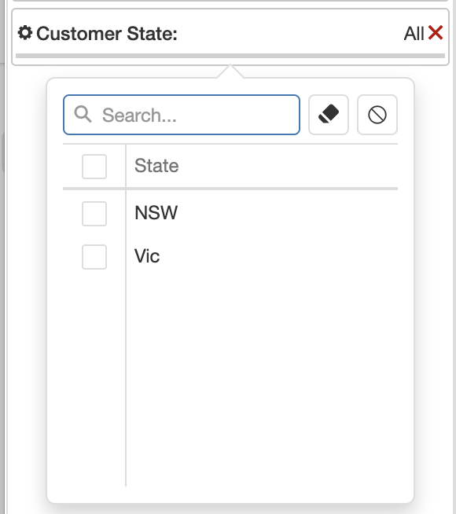Click the magnifying glass search icon

pos(83,115)
